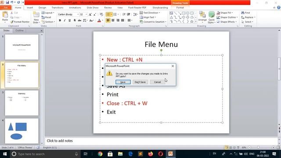Reset the slide layout with Reset
This screenshot has height=158, width=281.
(46, 17)
